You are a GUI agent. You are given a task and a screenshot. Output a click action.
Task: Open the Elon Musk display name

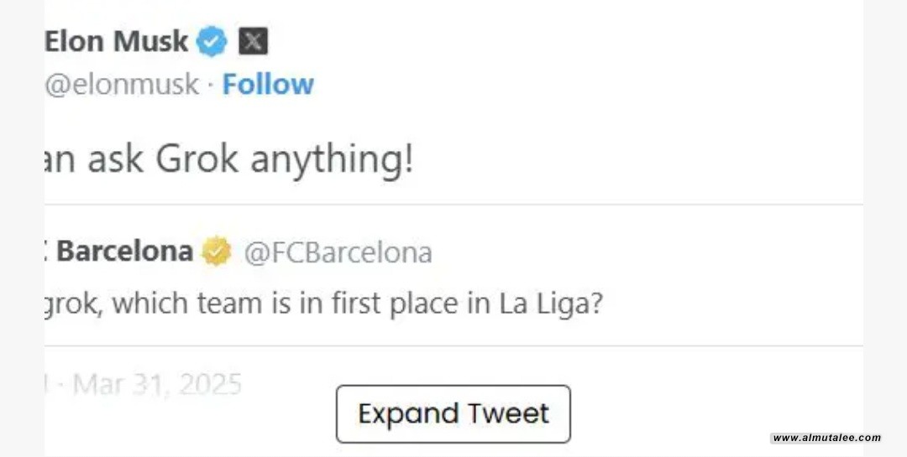click(117, 41)
